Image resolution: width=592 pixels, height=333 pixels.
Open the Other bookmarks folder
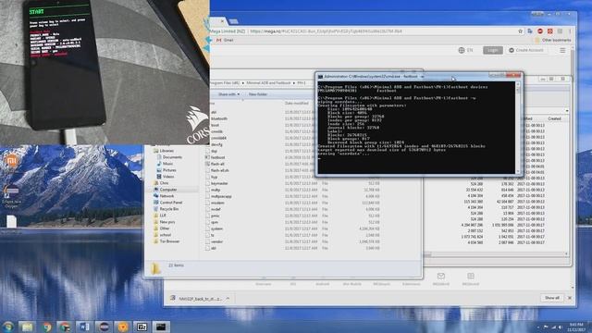tap(553, 40)
